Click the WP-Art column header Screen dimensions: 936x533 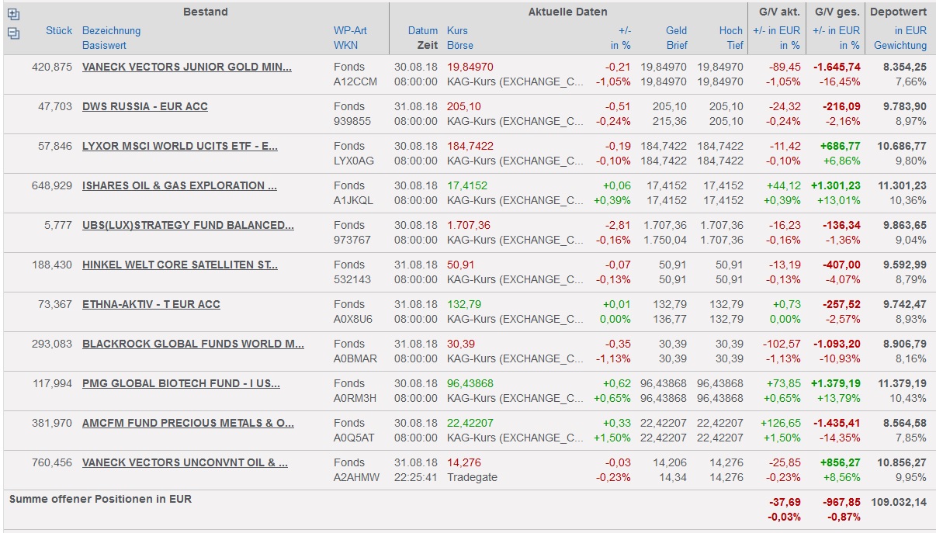pyautogui.click(x=350, y=30)
